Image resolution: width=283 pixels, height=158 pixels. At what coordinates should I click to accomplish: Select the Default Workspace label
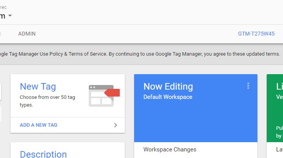[168, 97]
